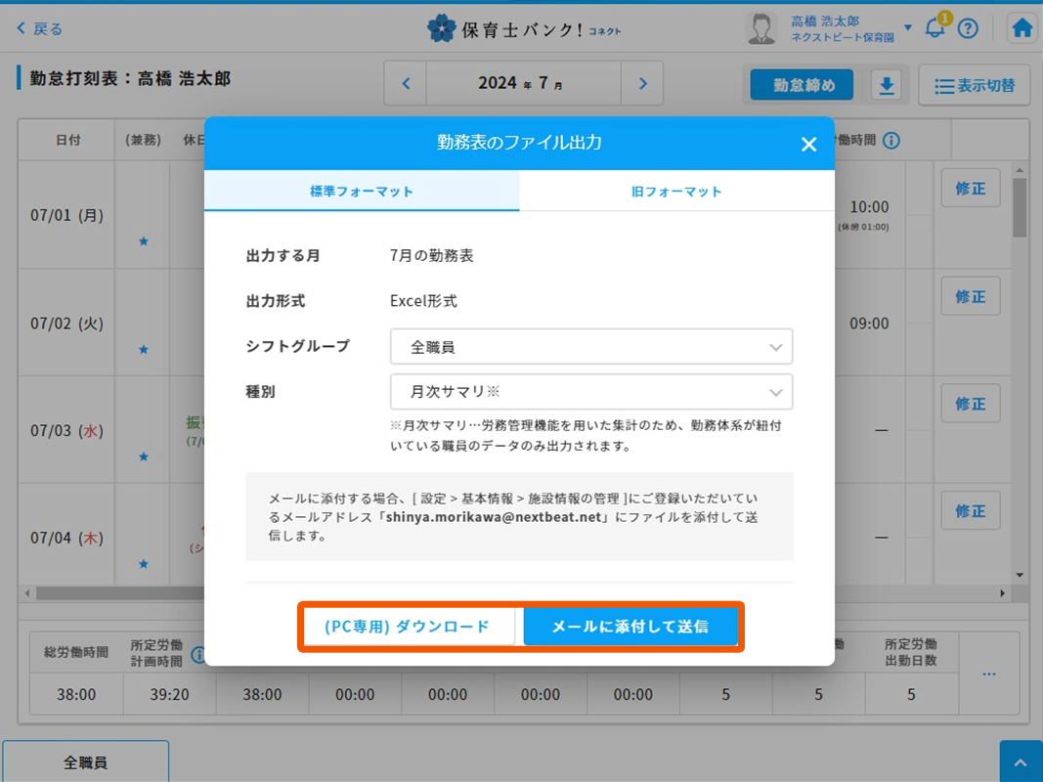This screenshot has width=1043, height=782.
Task: Advance to the next month with right arrow
Action: [642, 84]
